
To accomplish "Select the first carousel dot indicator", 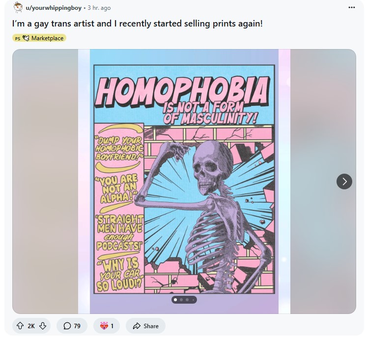I will (175, 300).
